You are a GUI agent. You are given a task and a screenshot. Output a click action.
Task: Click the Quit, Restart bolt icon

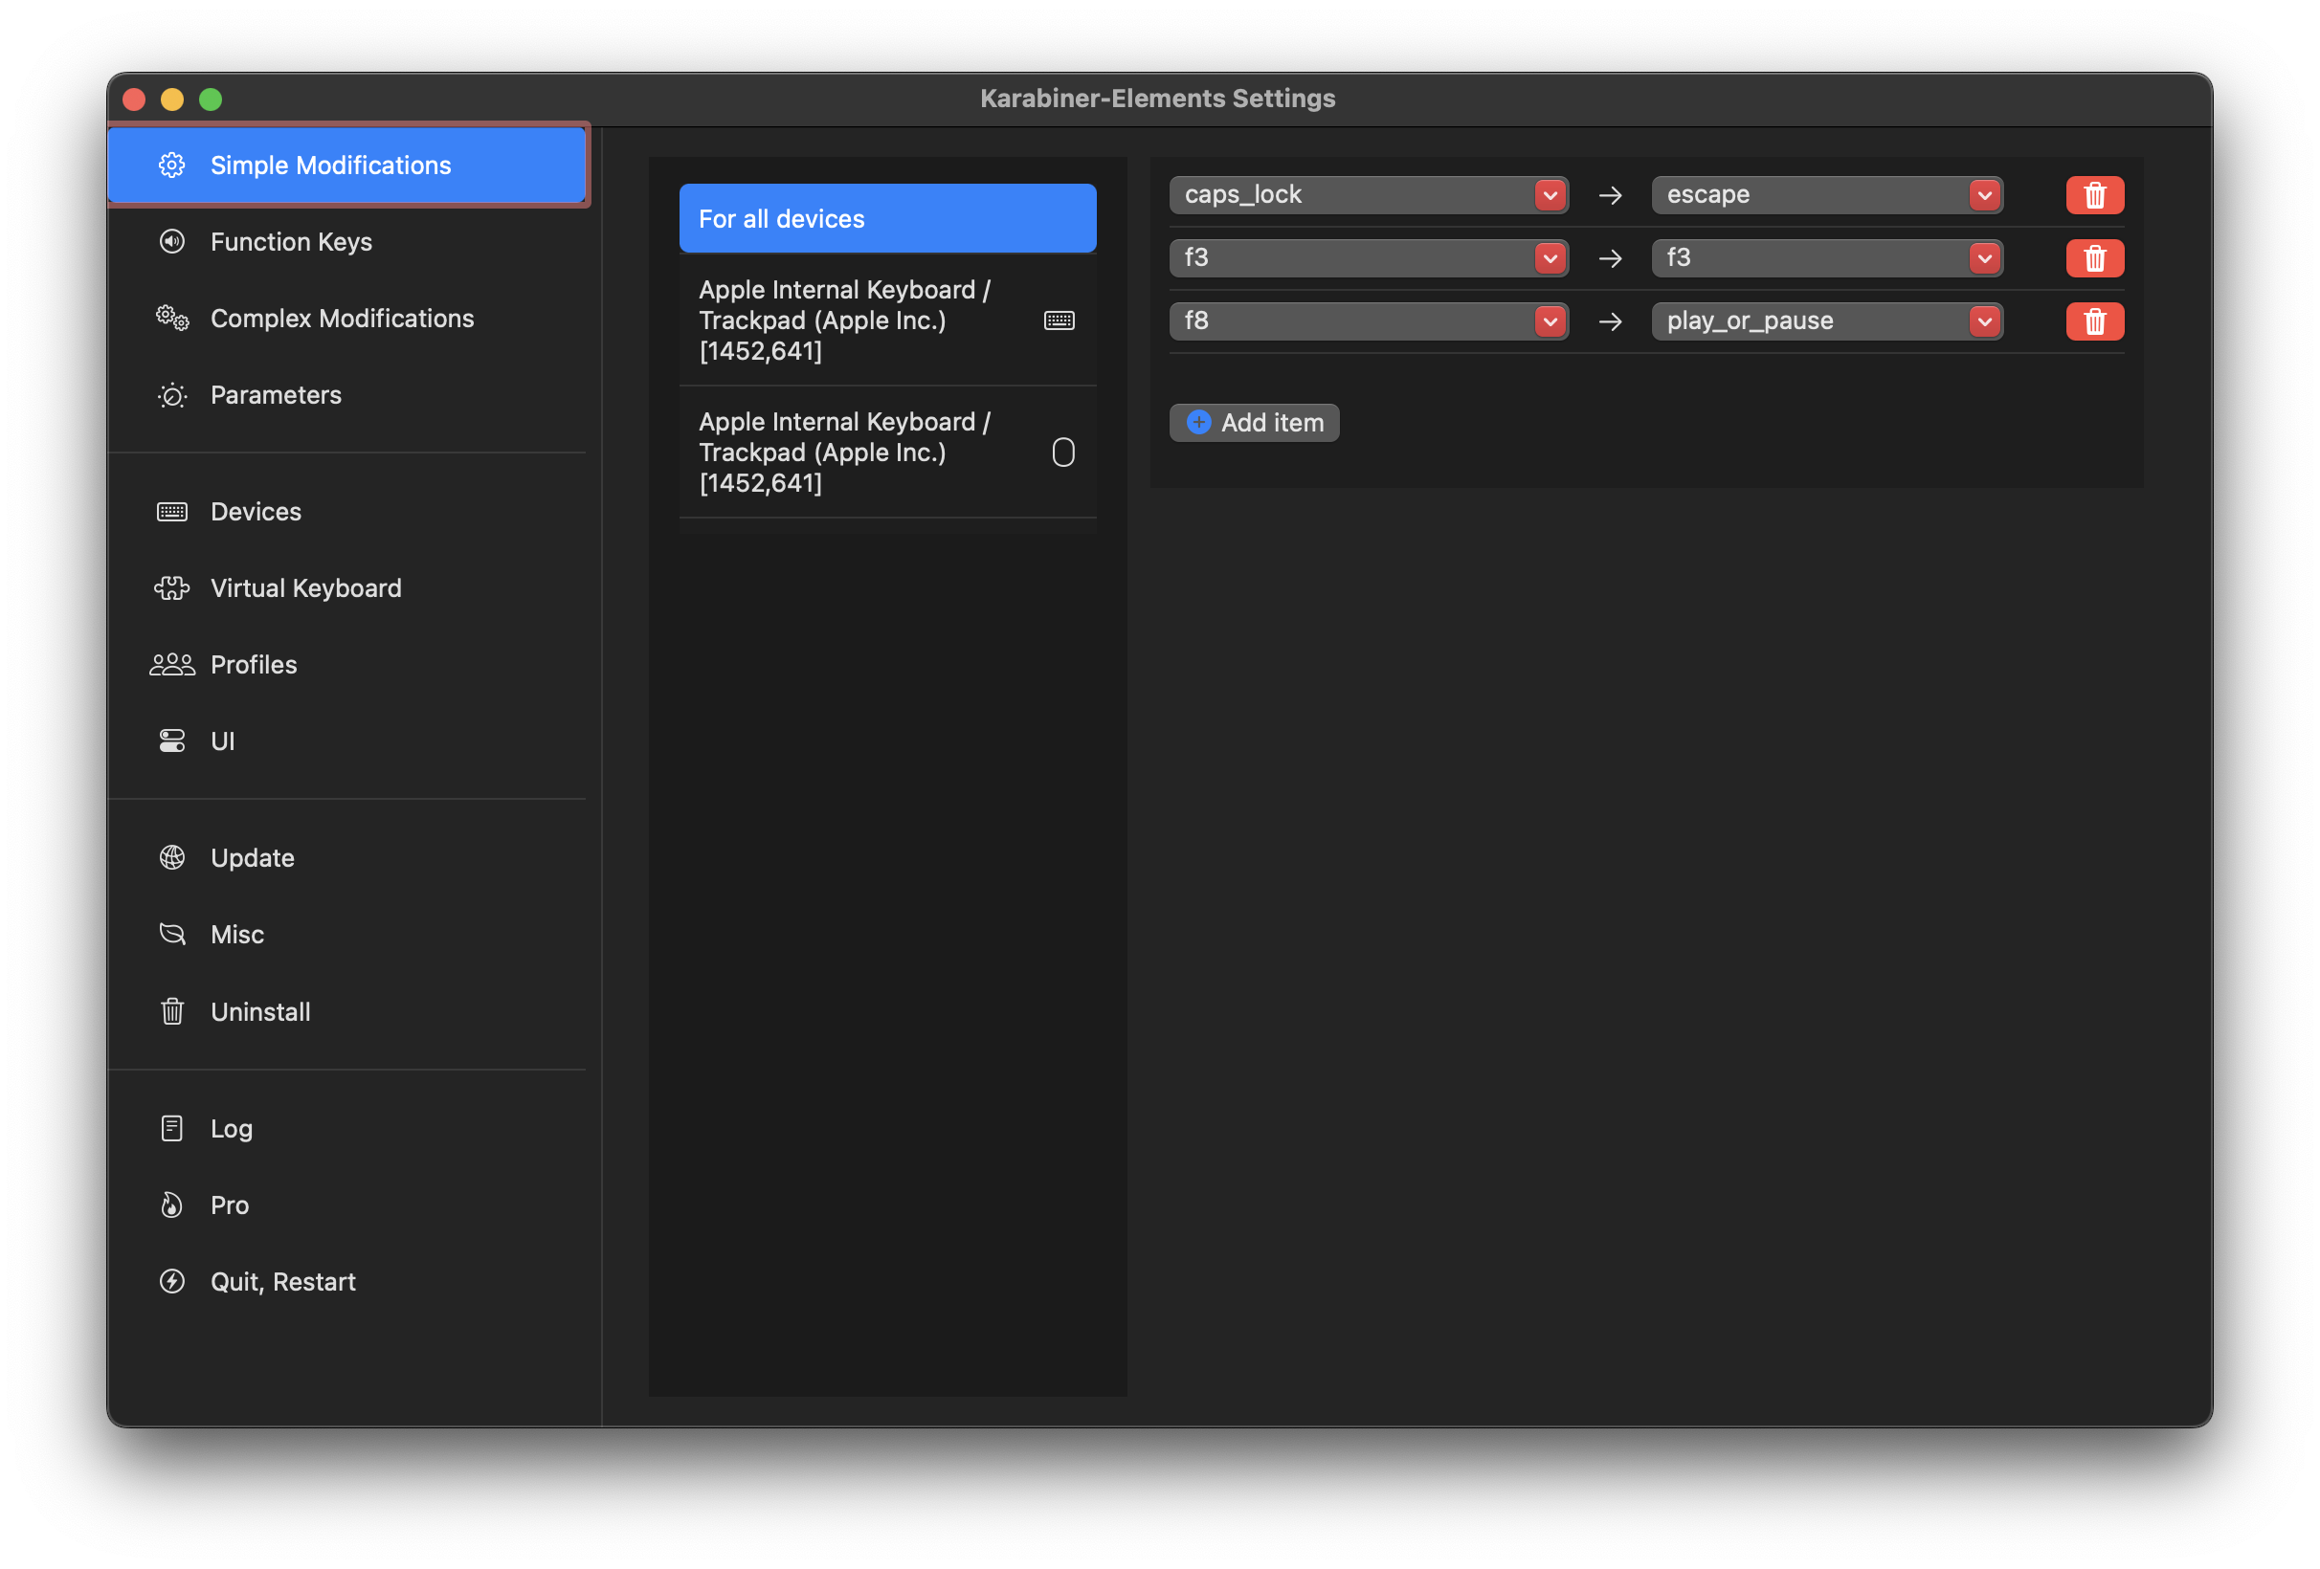pos(171,1282)
